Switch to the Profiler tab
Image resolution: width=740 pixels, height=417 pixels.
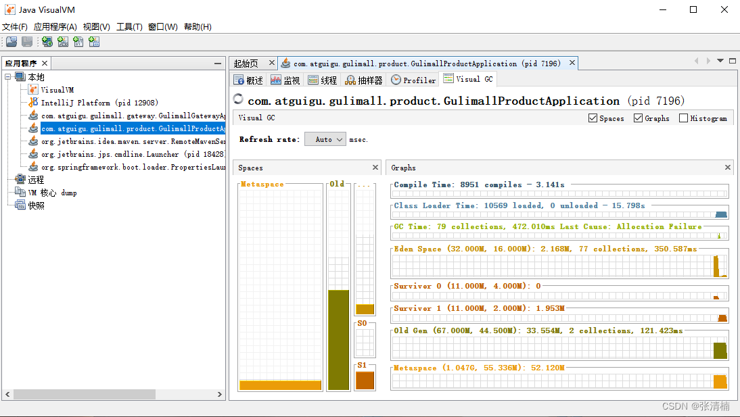click(x=413, y=80)
